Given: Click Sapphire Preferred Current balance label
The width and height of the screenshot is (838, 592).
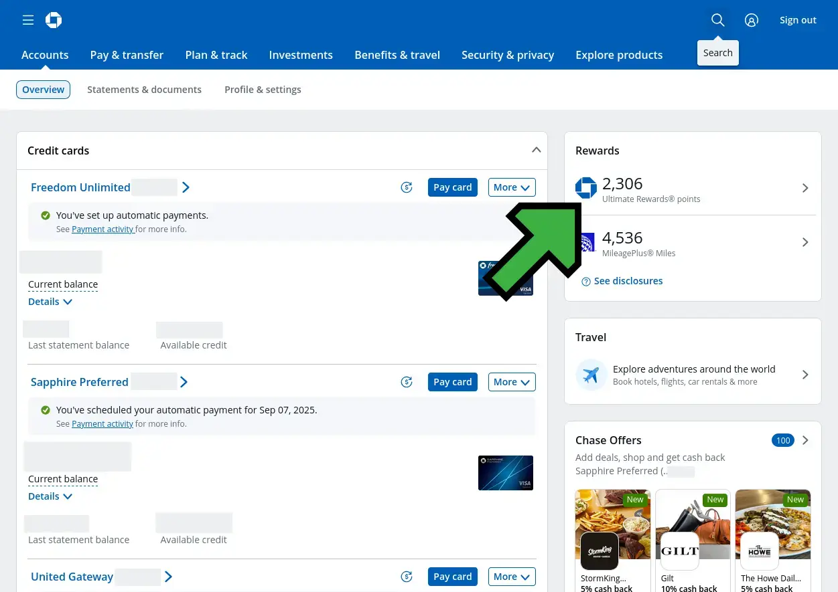Looking at the screenshot, I should click(63, 479).
